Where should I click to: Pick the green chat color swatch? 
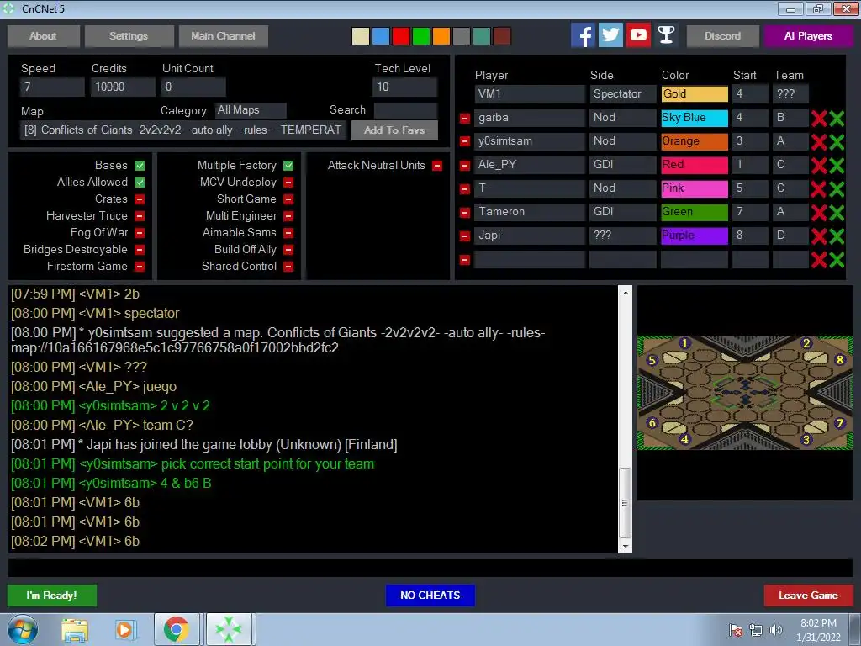(x=421, y=36)
